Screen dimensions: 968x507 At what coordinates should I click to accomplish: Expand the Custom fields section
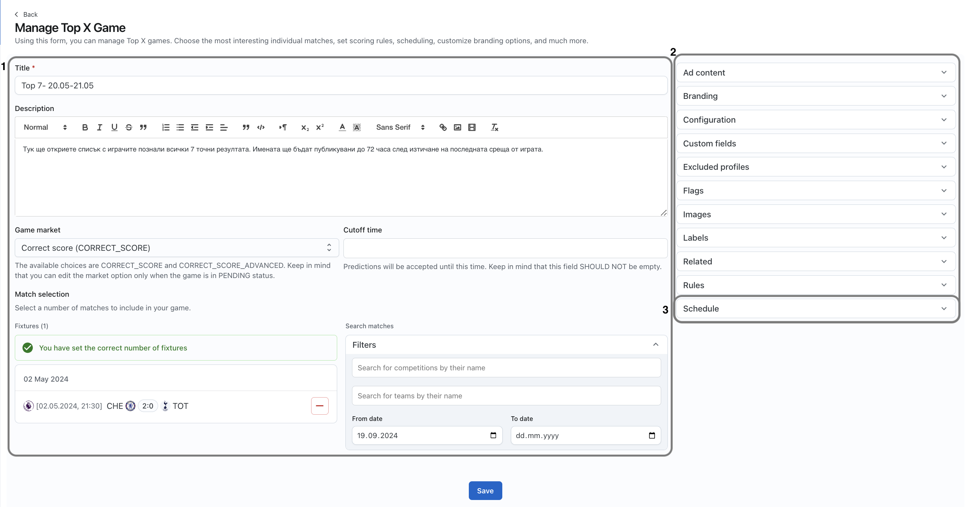coord(816,143)
